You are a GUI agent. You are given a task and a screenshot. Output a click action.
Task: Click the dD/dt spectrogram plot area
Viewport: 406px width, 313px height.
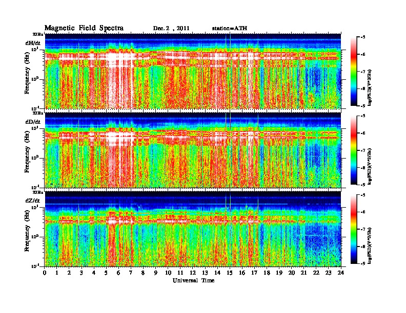click(x=193, y=150)
